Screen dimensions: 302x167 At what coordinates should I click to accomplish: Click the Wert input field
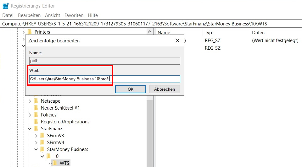point(105,79)
